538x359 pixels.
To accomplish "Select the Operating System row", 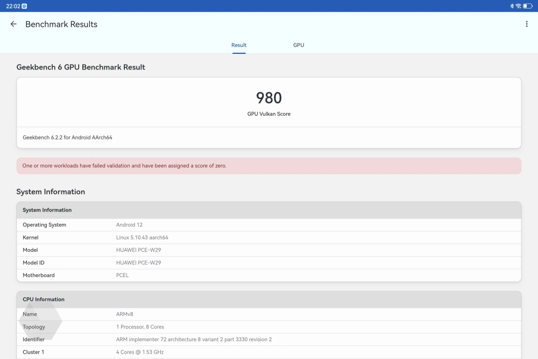I will pos(268,225).
